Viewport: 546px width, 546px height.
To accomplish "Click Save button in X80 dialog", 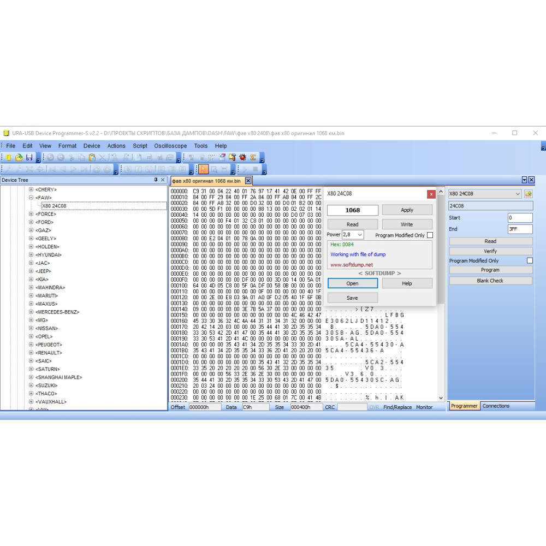I will click(x=352, y=298).
